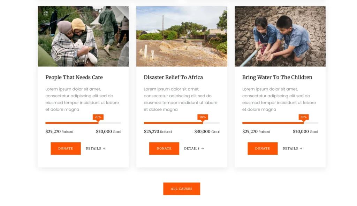Click Donate on Disaster Relief To Africa card
357x206 pixels.
(x=164, y=148)
